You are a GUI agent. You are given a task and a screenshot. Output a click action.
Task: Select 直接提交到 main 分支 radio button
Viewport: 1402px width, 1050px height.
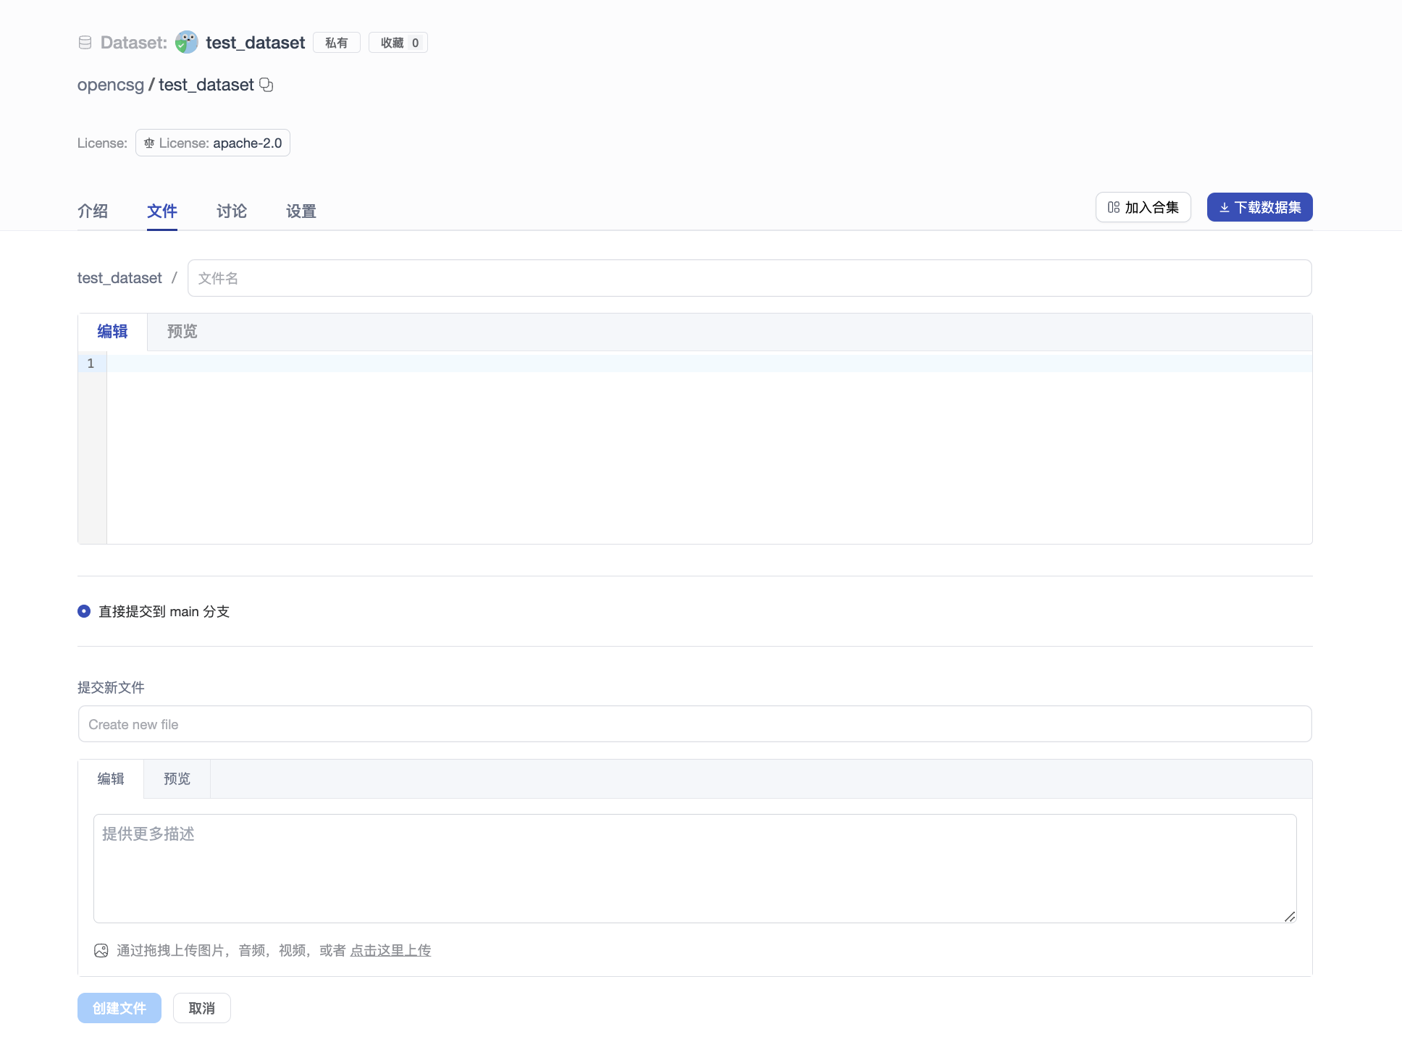[x=84, y=611]
